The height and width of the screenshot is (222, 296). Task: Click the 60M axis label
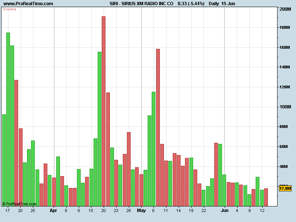click(x=283, y=147)
